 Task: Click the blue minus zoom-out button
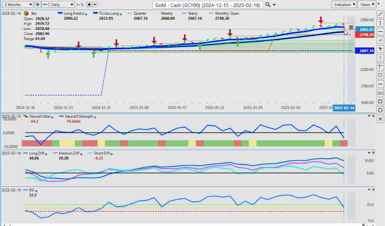[x=45, y=5]
